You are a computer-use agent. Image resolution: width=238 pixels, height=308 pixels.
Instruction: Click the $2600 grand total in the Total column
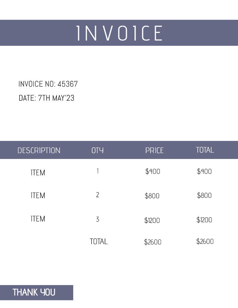coord(205,242)
